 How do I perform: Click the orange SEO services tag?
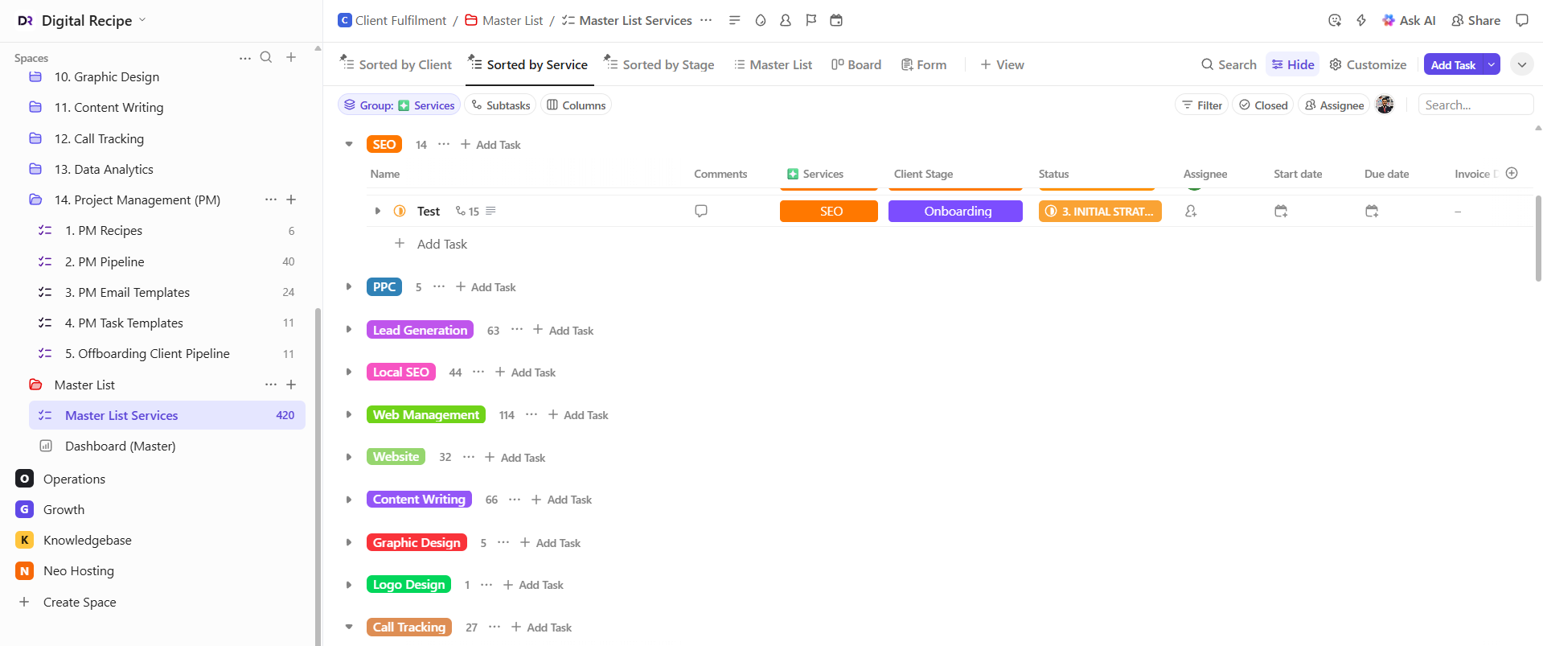(828, 211)
